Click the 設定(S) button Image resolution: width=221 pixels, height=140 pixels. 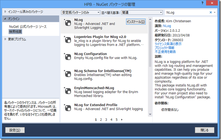pos(15,130)
